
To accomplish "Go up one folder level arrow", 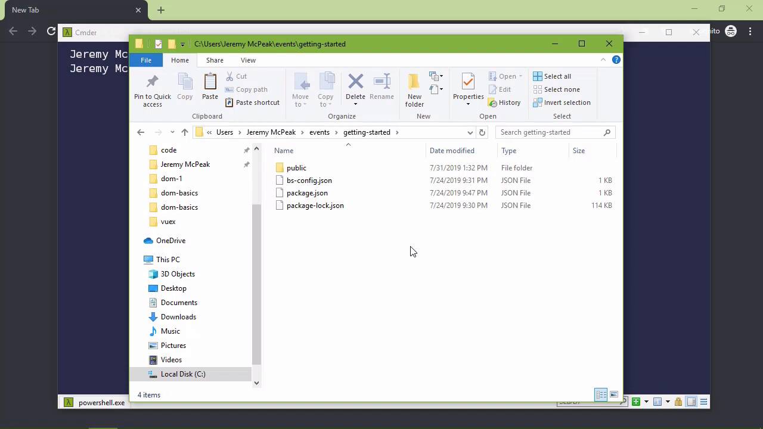I will (185, 132).
